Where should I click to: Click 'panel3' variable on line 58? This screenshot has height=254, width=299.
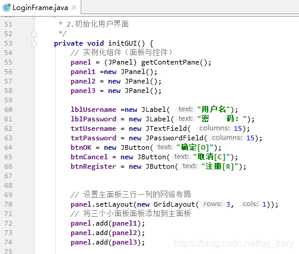point(83,91)
